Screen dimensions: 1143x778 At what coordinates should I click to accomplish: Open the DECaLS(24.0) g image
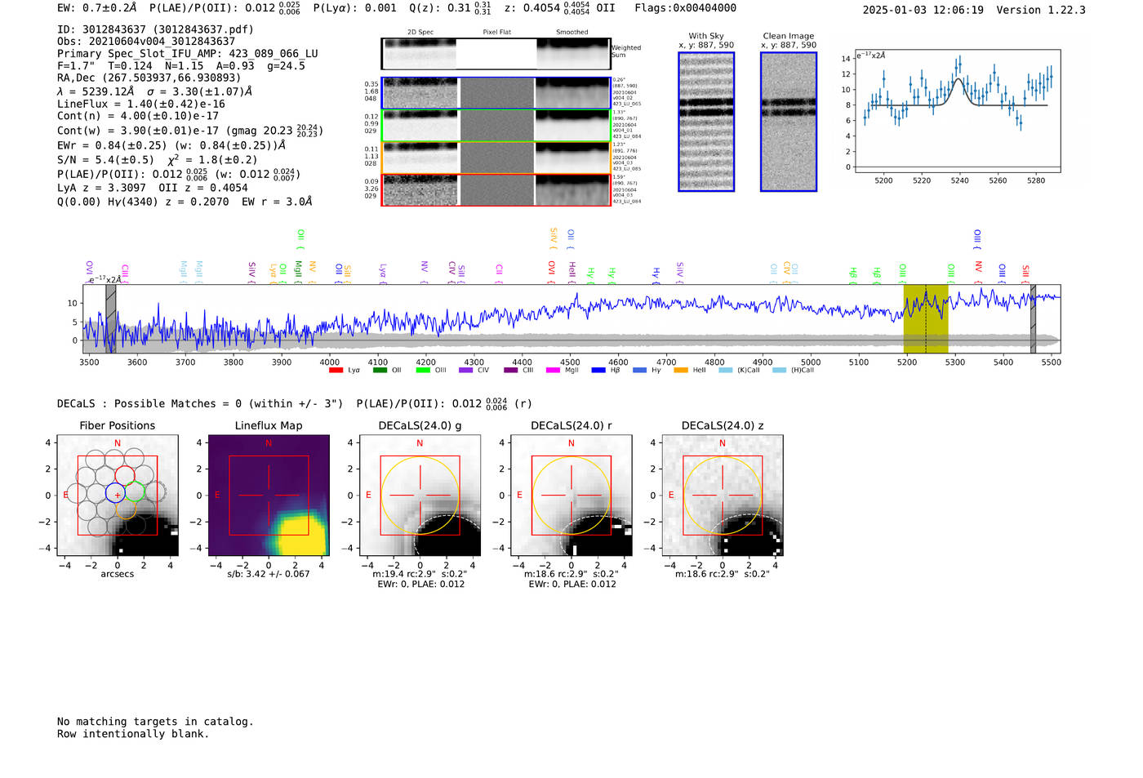[x=420, y=496]
